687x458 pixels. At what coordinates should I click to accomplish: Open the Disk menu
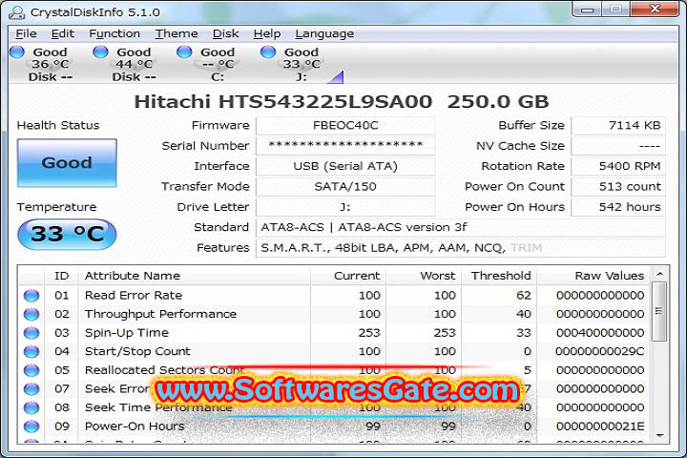pos(225,33)
